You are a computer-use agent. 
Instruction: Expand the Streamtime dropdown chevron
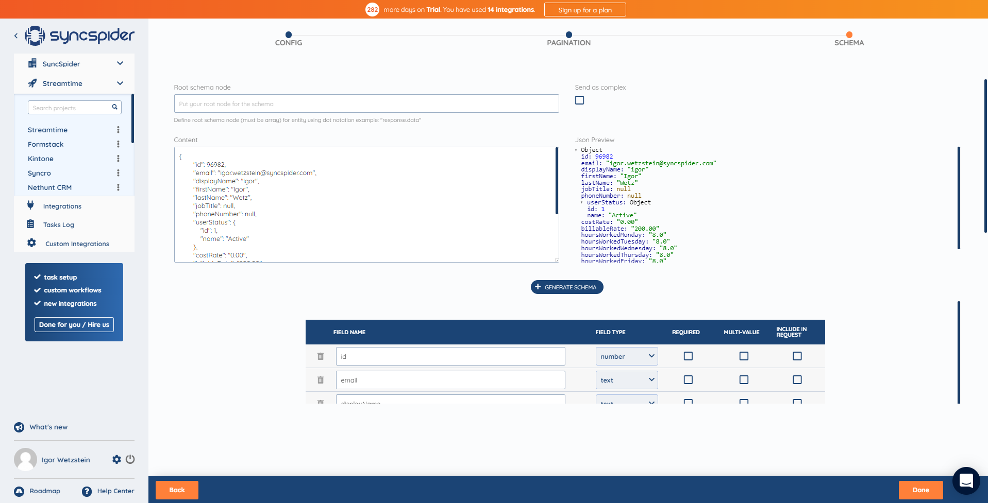click(120, 83)
